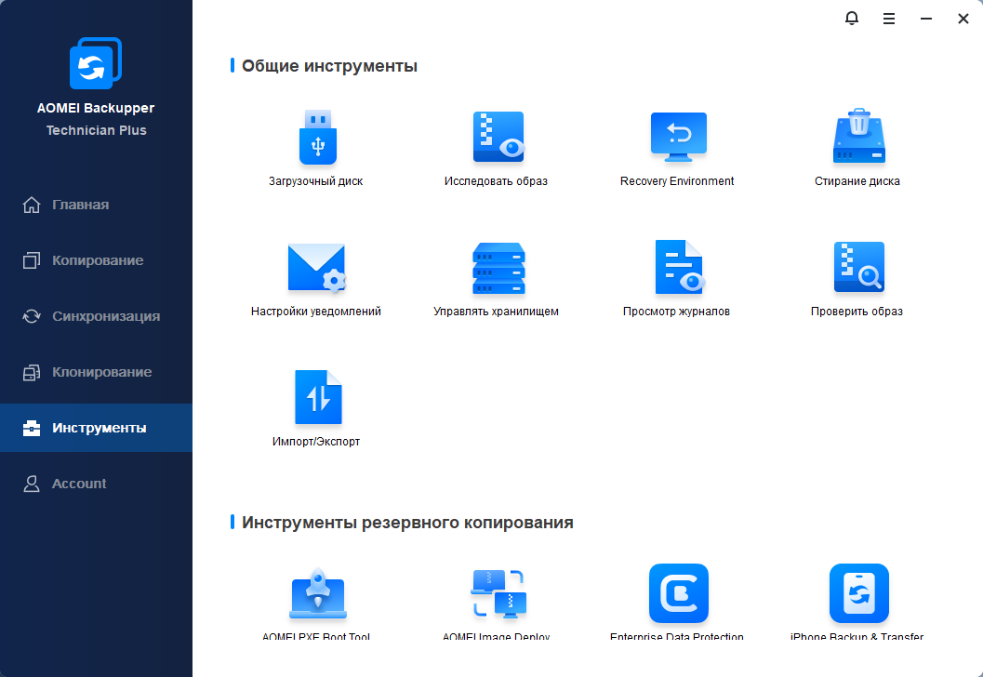
Task: Open the Disk Wipe (Стирание диска) icon
Action: tap(859, 136)
